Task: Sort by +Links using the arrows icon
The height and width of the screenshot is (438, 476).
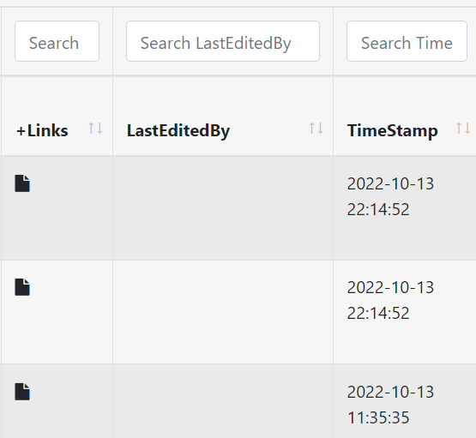Action: coord(95,129)
